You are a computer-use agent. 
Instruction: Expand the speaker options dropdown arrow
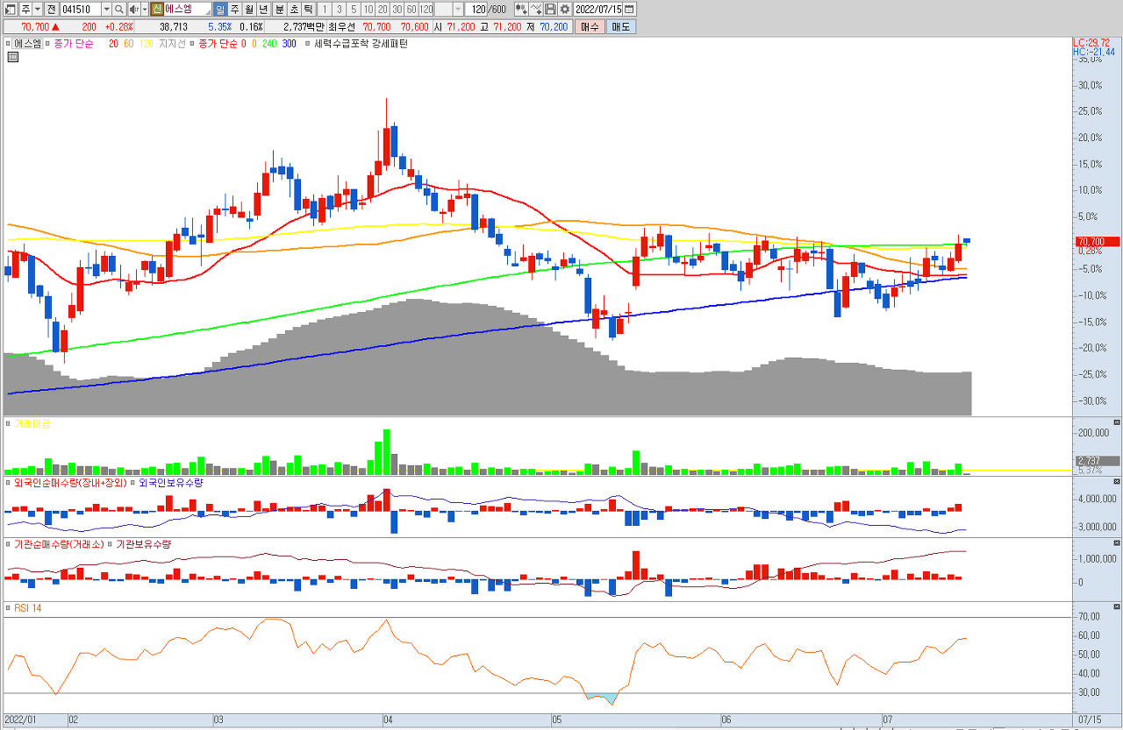(144, 9)
